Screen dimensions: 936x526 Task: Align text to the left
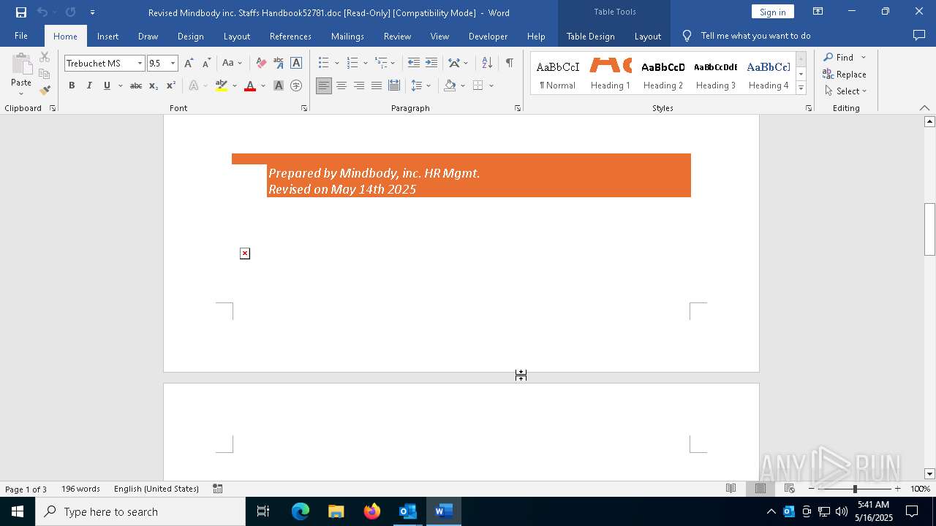324,86
